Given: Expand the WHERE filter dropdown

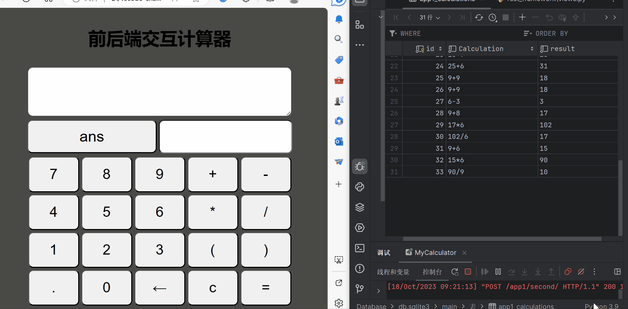Looking at the screenshot, I should [405, 33].
